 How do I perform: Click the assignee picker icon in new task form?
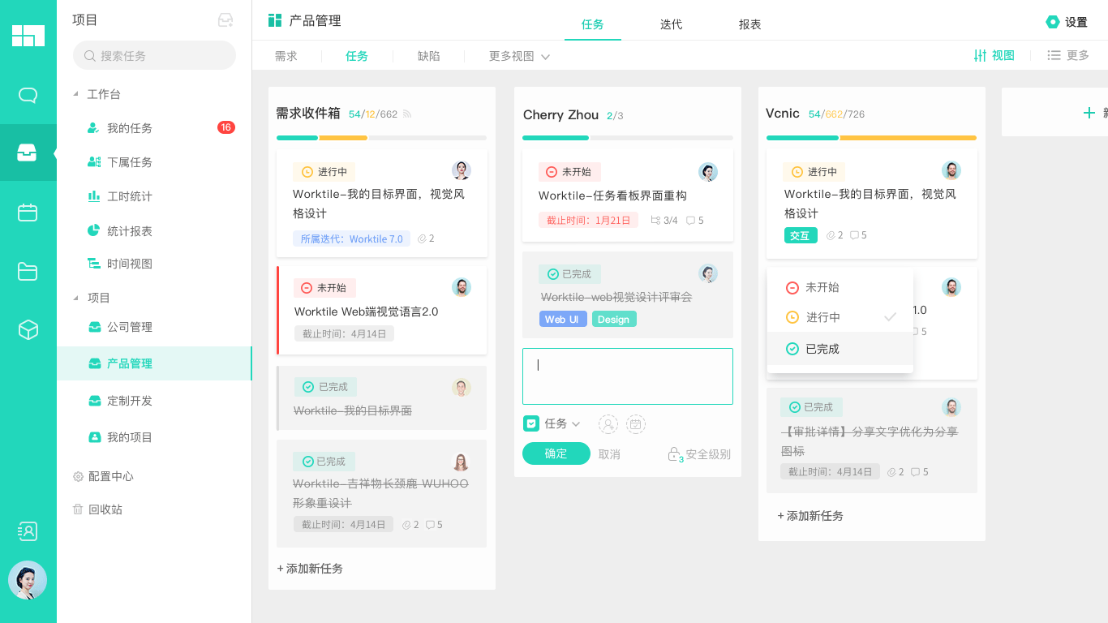coord(608,423)
